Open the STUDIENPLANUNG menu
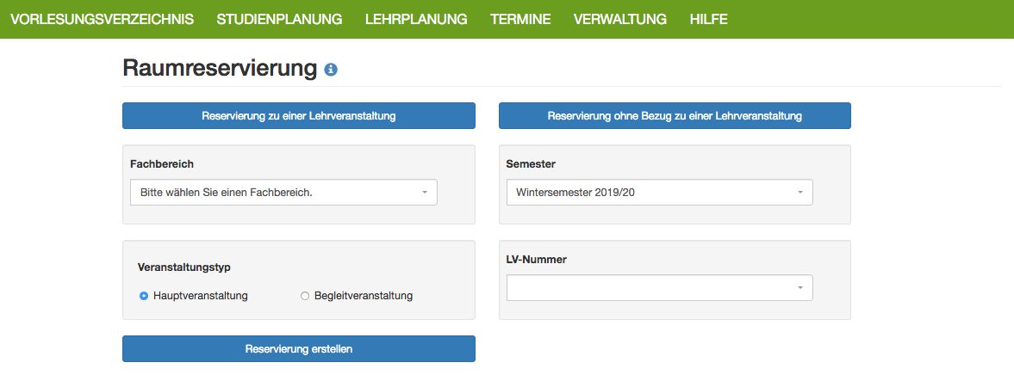The image size is (1014, 381). click(x=279, y=20)
